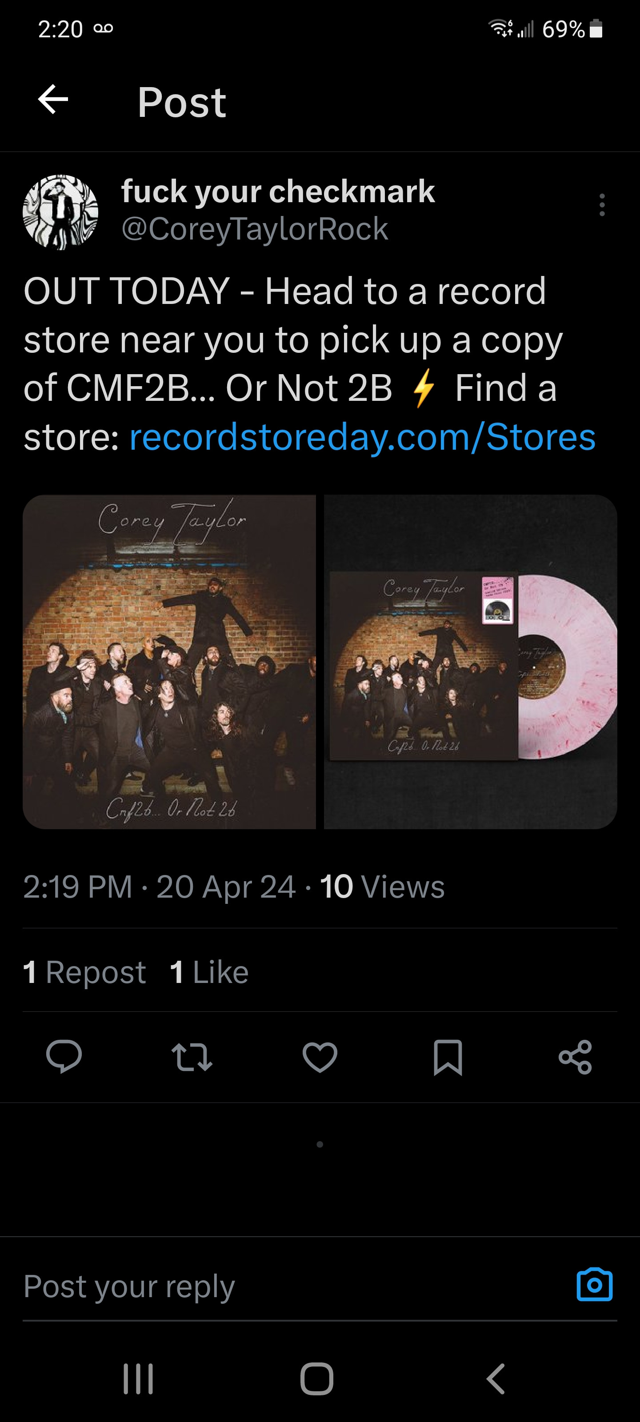View the 1 Like list
Image resolution: width=640 pixels, height=1422 pixels.
pyautogui.click(x=209, y=972)
